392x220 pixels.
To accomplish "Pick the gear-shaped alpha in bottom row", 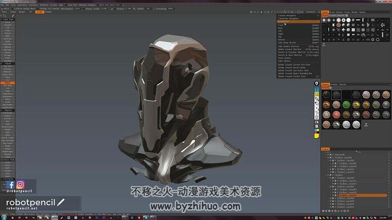I will click(373, 40).
